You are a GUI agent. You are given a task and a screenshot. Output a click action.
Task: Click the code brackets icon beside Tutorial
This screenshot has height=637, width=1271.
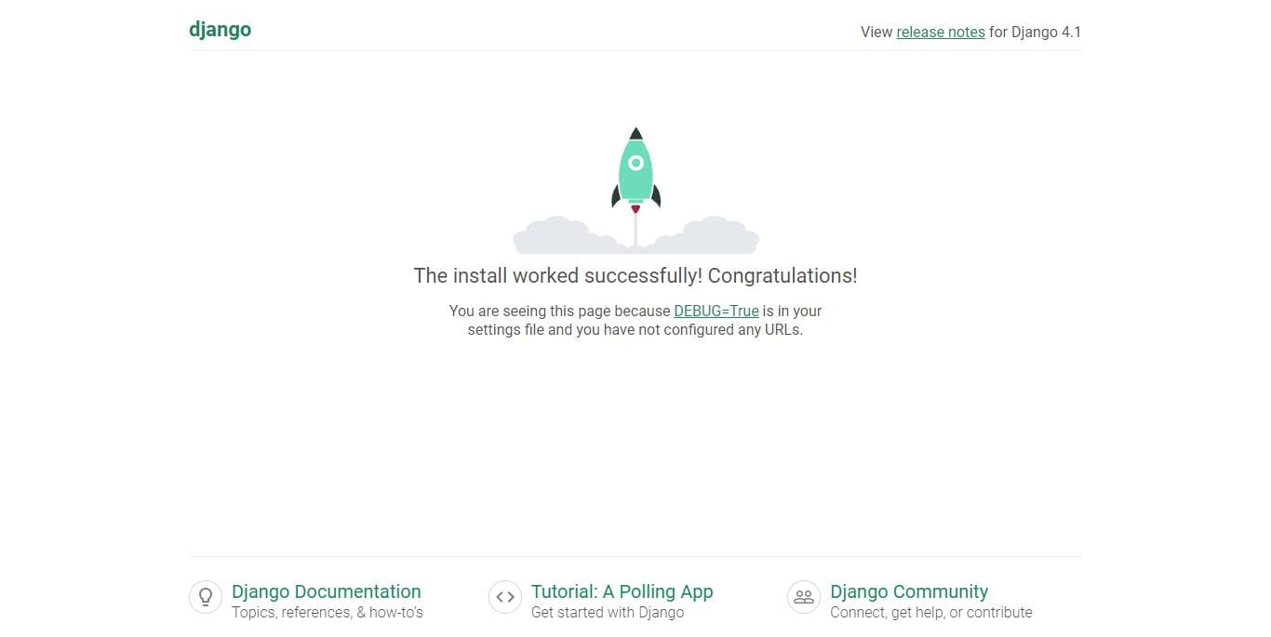click(504, 597)
